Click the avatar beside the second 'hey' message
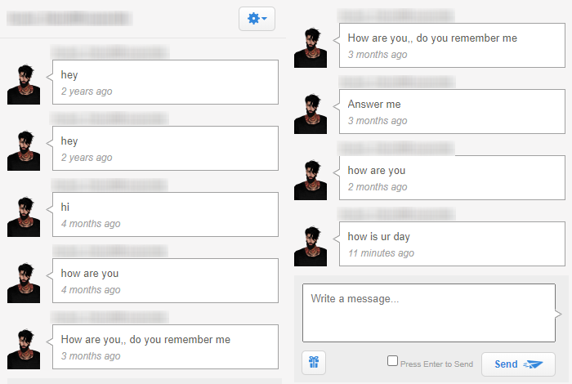This screenshot has width=572, height=384. [x=24, y=150]
